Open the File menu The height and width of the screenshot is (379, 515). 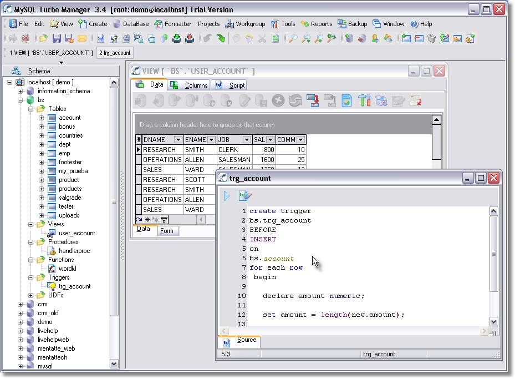pyautogui.click(x=19, y=24)
